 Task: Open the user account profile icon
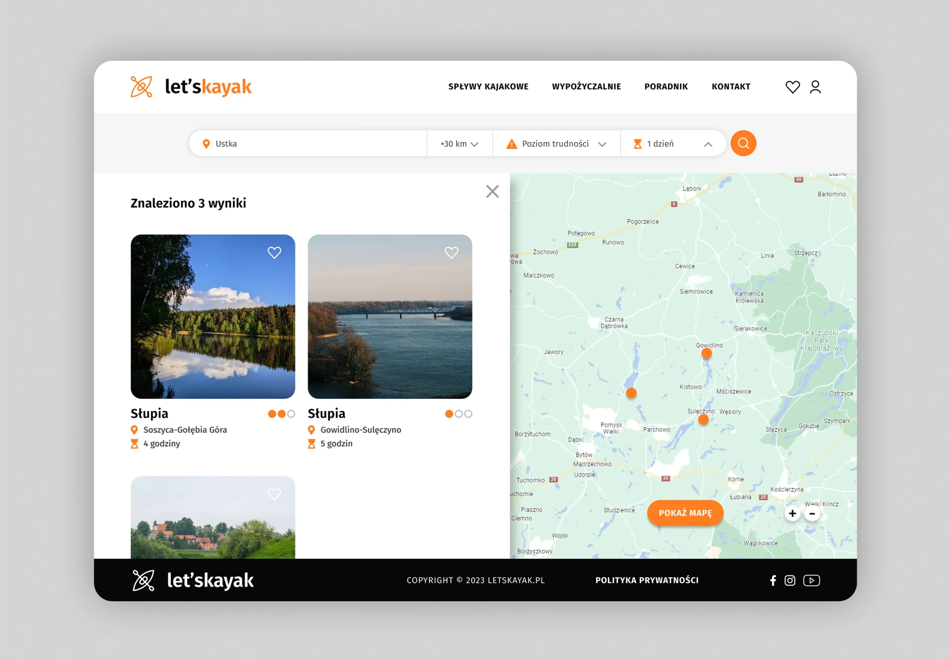click(815, 87)
